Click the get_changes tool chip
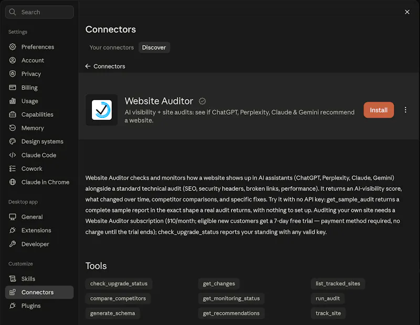Viewport: 420px width, 325px height. [x=219, y=283]
